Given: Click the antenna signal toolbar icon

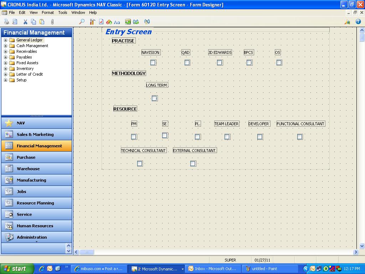Looking at the screenshot, I should tap(147, 22).
